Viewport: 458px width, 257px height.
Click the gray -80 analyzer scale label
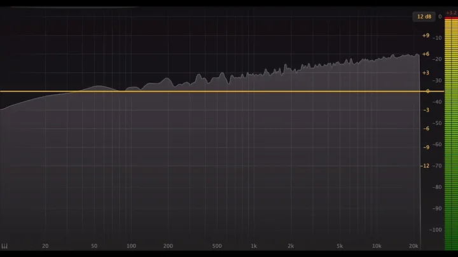(x=437, y=187)
